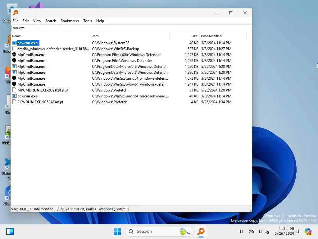Click the status bar file details text
318x239 pixels.
pyautogui.click(x=70, y=209)
